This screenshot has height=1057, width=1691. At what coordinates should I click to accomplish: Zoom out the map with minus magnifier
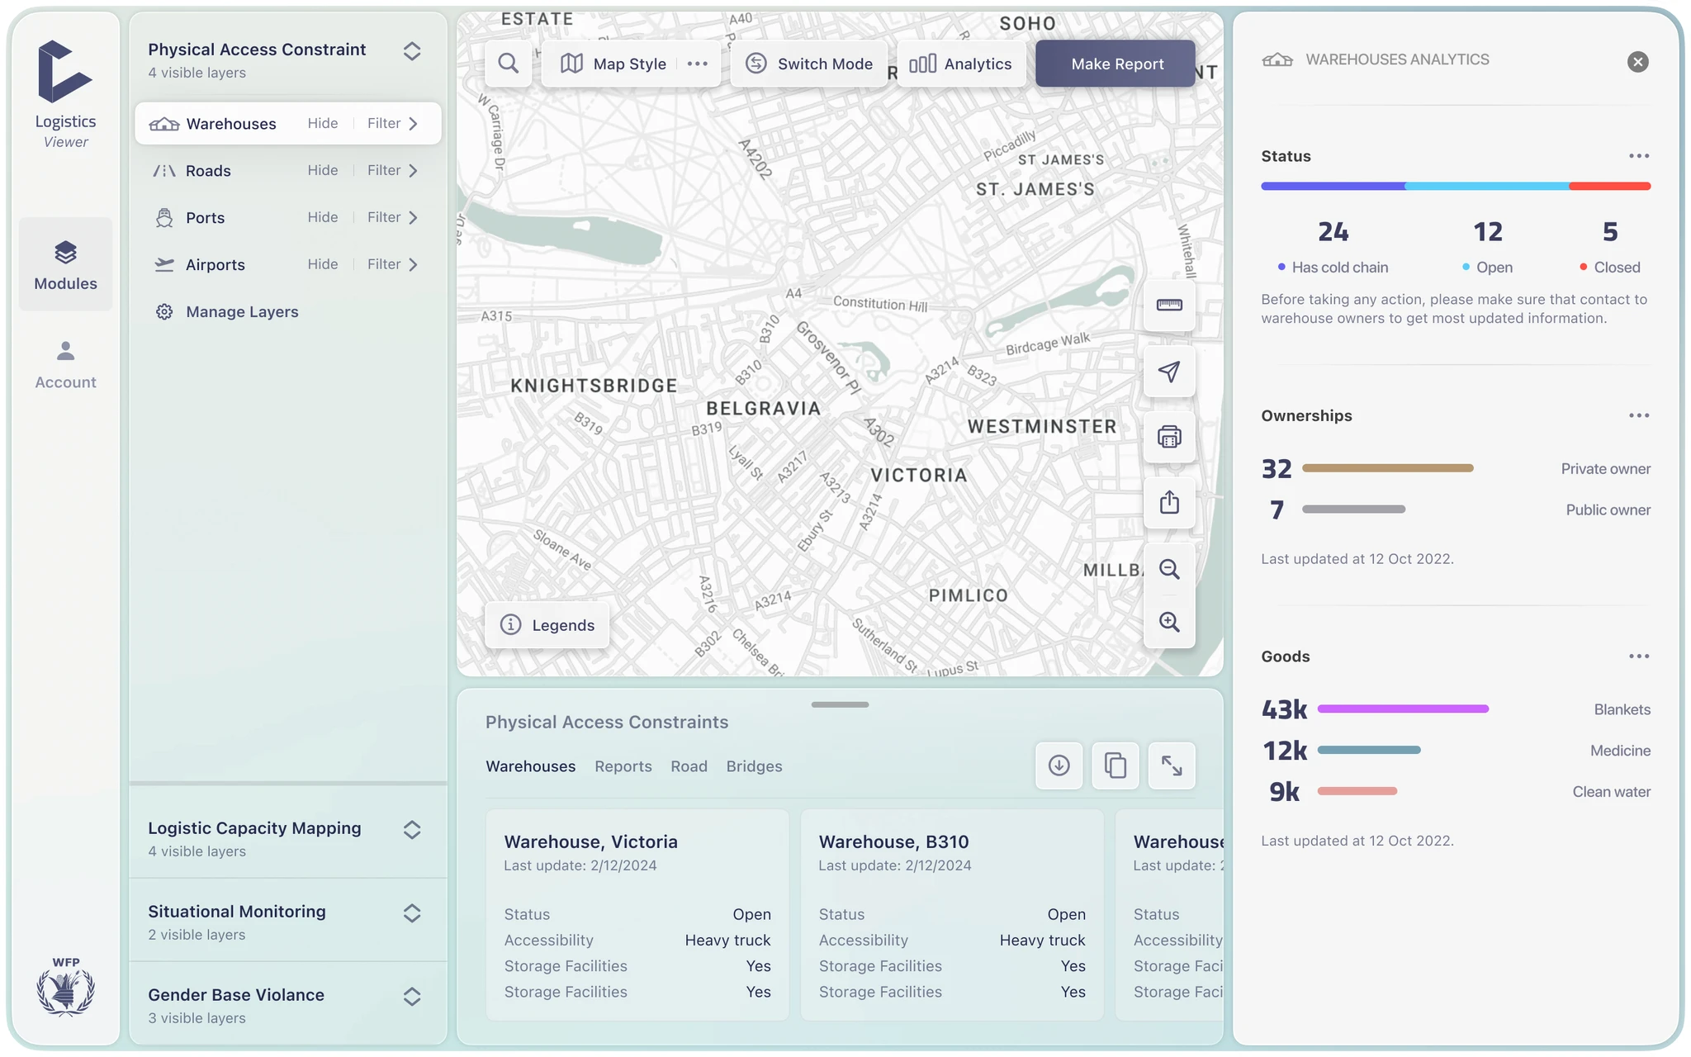(1169, 569)
